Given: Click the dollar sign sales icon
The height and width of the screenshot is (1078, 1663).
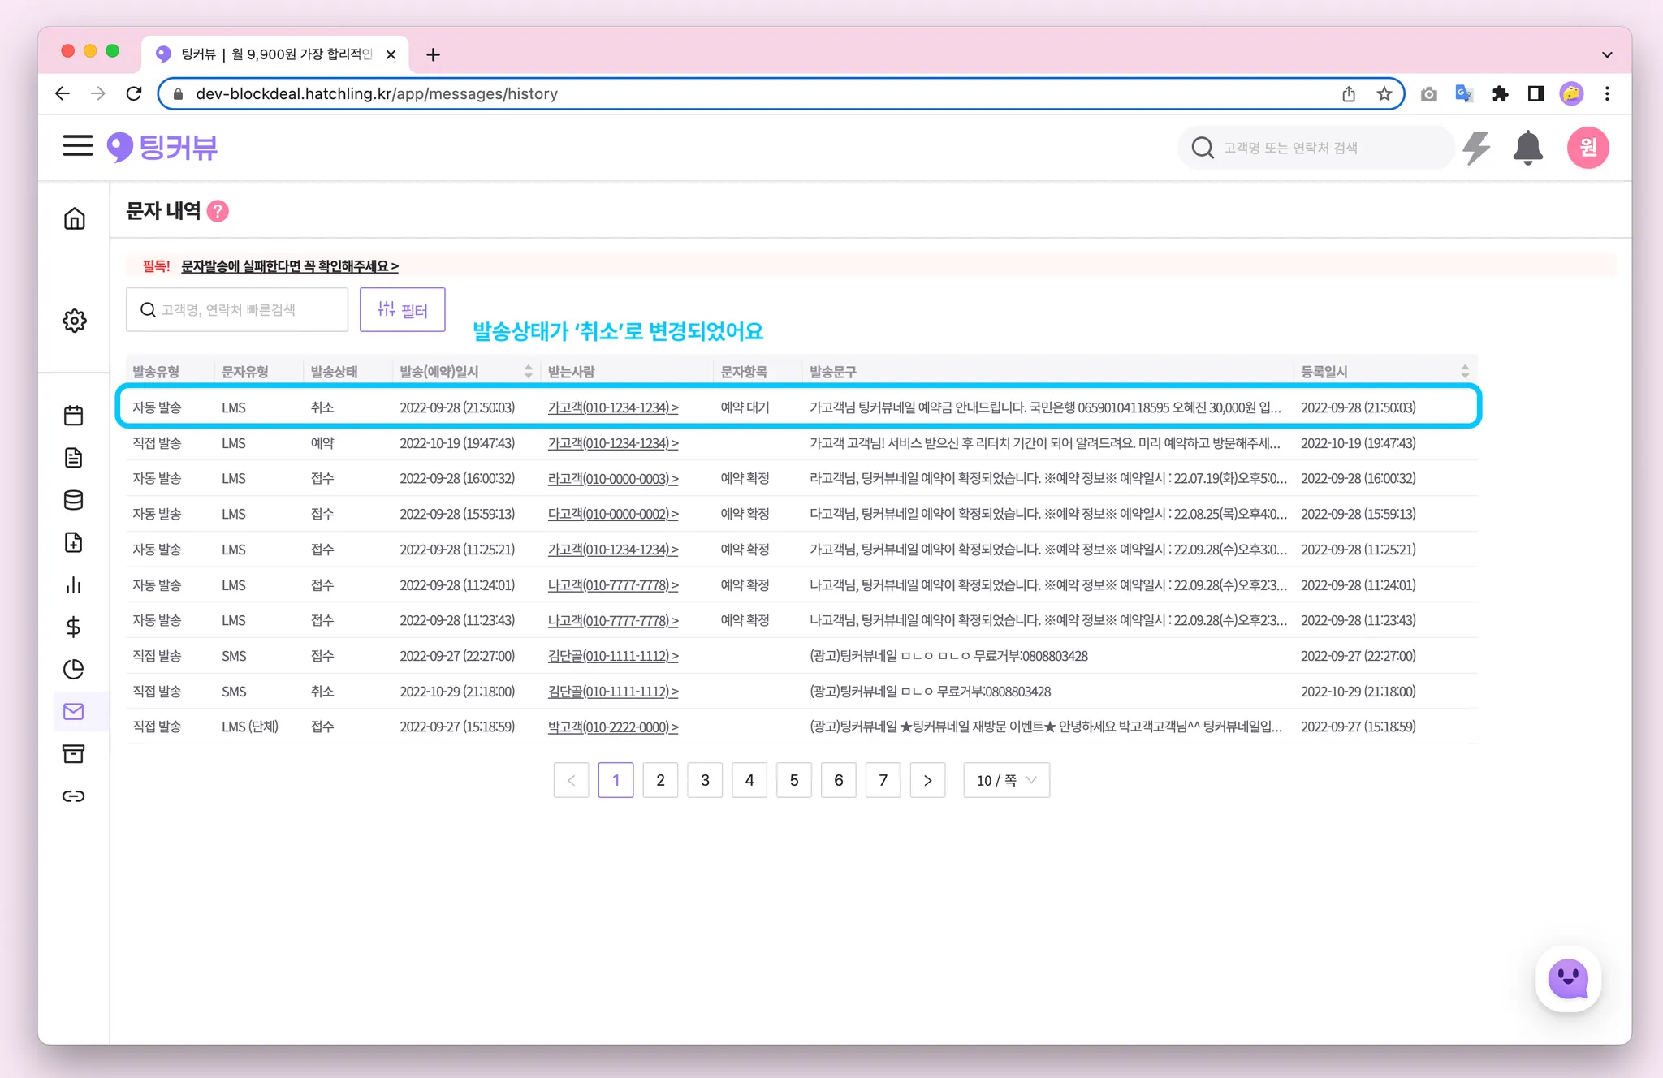Looking at the screenshot, I should 74,627.
